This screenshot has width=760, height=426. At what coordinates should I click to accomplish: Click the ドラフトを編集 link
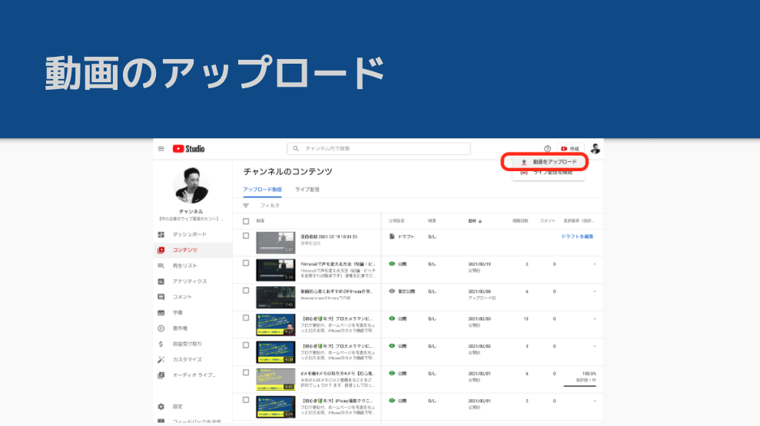tap(577, 236)
